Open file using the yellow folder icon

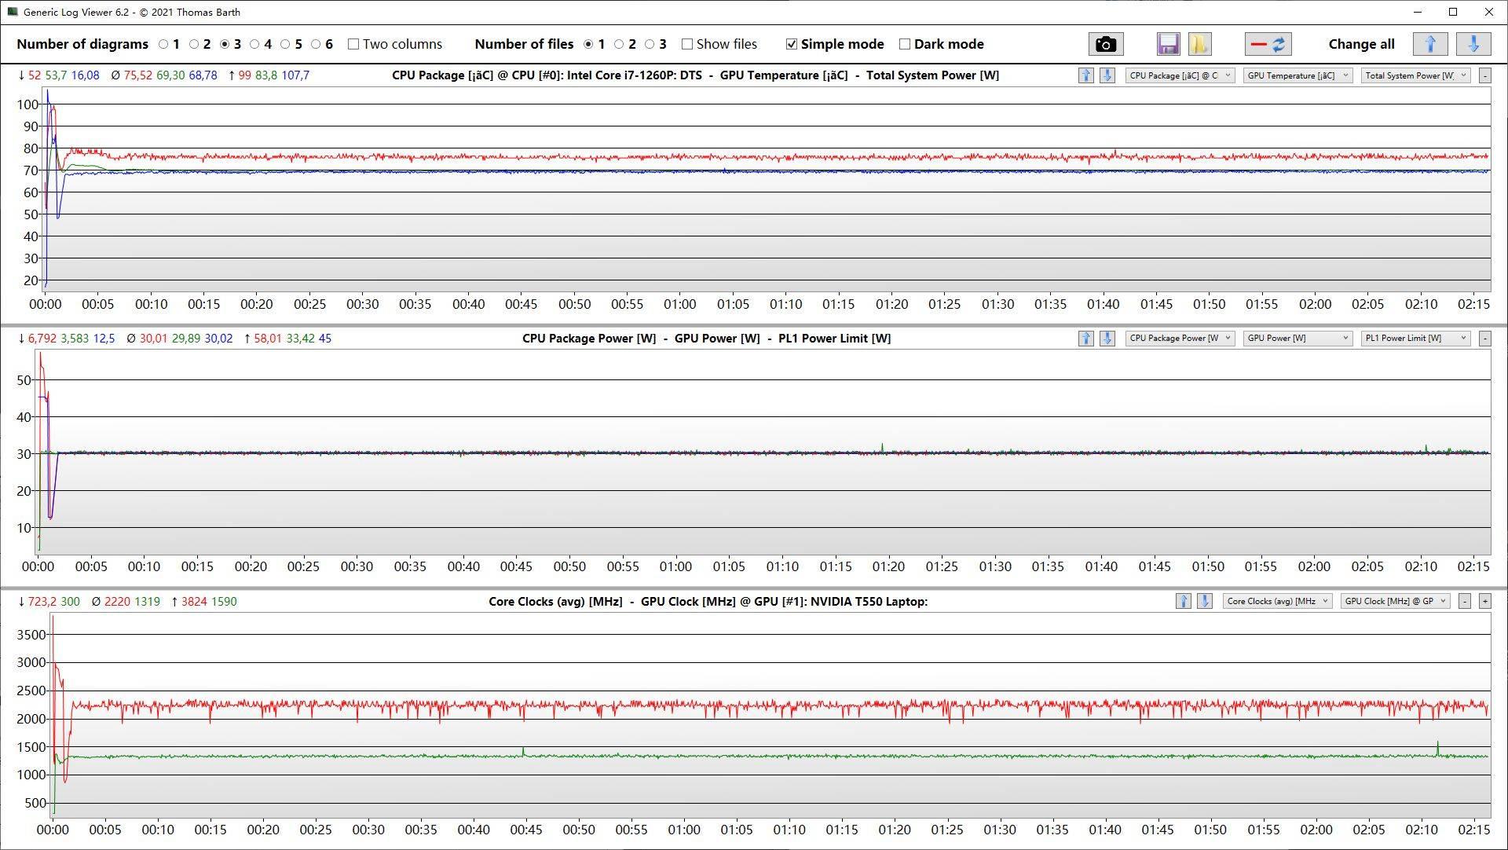coord(1199,44)
